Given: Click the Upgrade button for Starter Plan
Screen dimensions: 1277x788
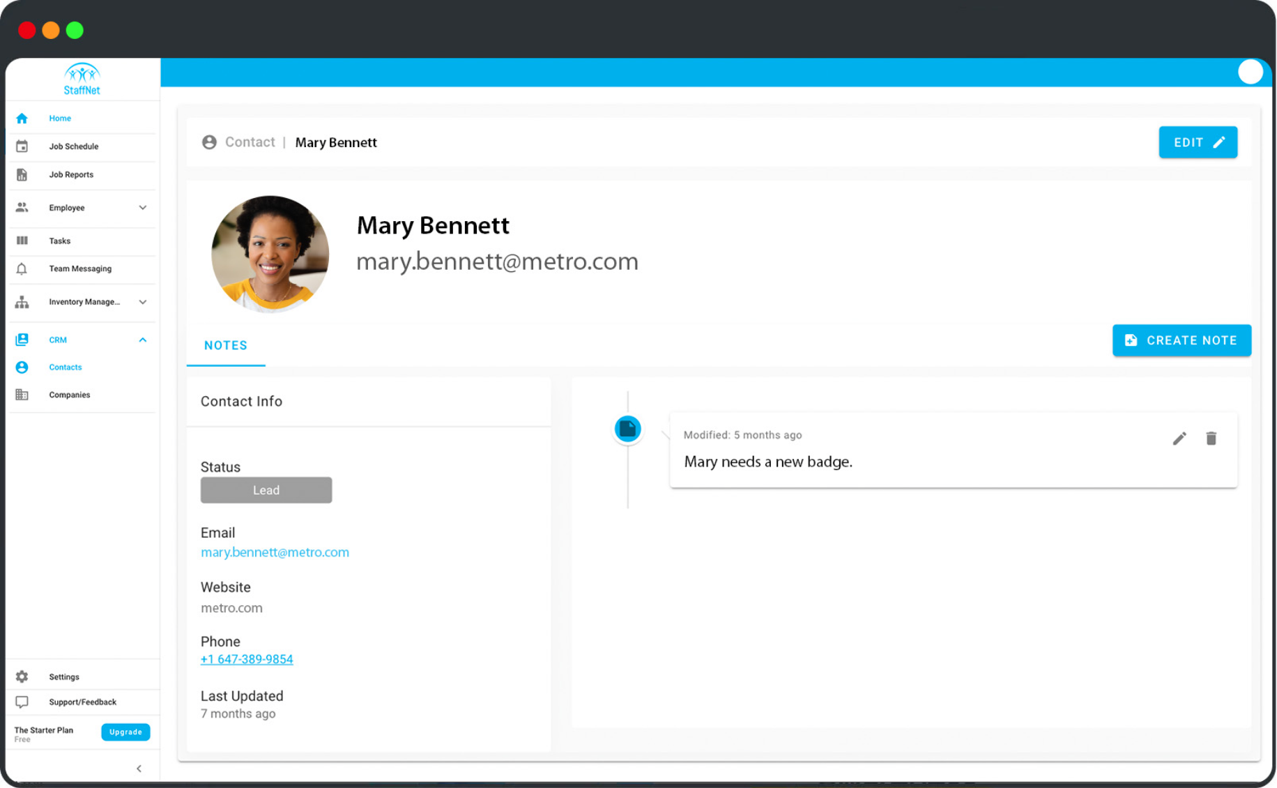Looking at the screenshot, I should coord(125,732).
